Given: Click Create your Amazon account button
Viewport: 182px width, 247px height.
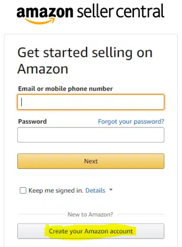Looking at the screenshot, I should 91,231.
